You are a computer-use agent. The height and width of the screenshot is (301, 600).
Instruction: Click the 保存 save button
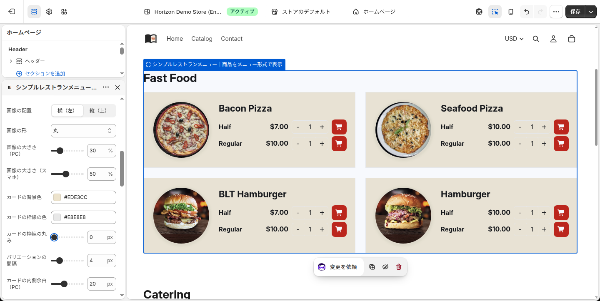[x=575, y=12]
